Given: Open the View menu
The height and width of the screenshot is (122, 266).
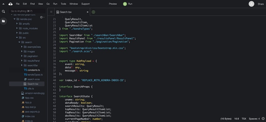Looking at the screenshot, I should (x=40, y=4).
